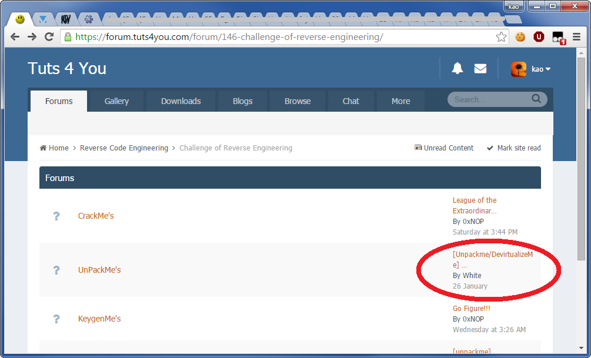The width and height of the screenshot is (591, 358).
Task: Open the Downloads tab
Action: click(181, 101)
